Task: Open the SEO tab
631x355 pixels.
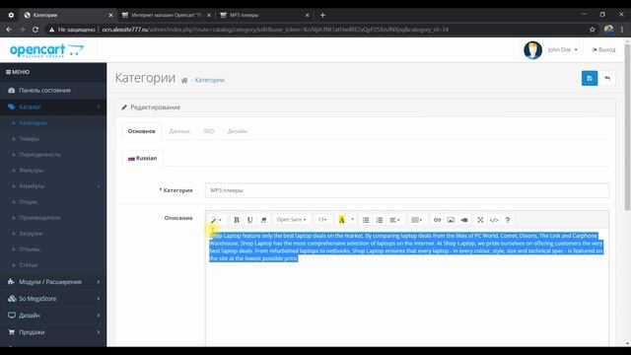Action: 209,131
